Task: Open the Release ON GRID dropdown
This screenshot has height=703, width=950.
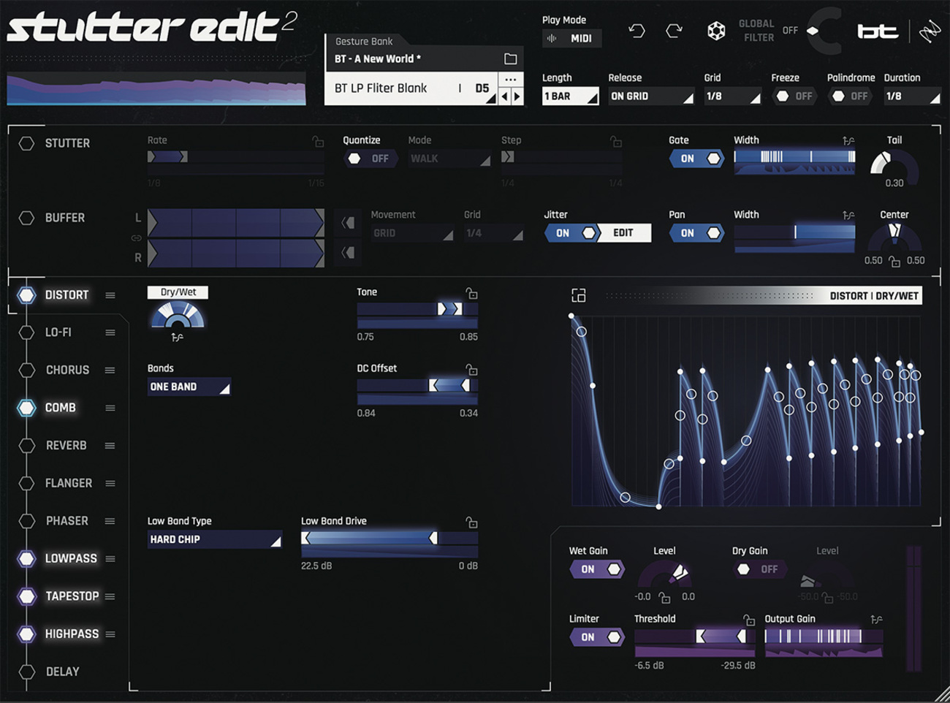Action: pos(651,96)
